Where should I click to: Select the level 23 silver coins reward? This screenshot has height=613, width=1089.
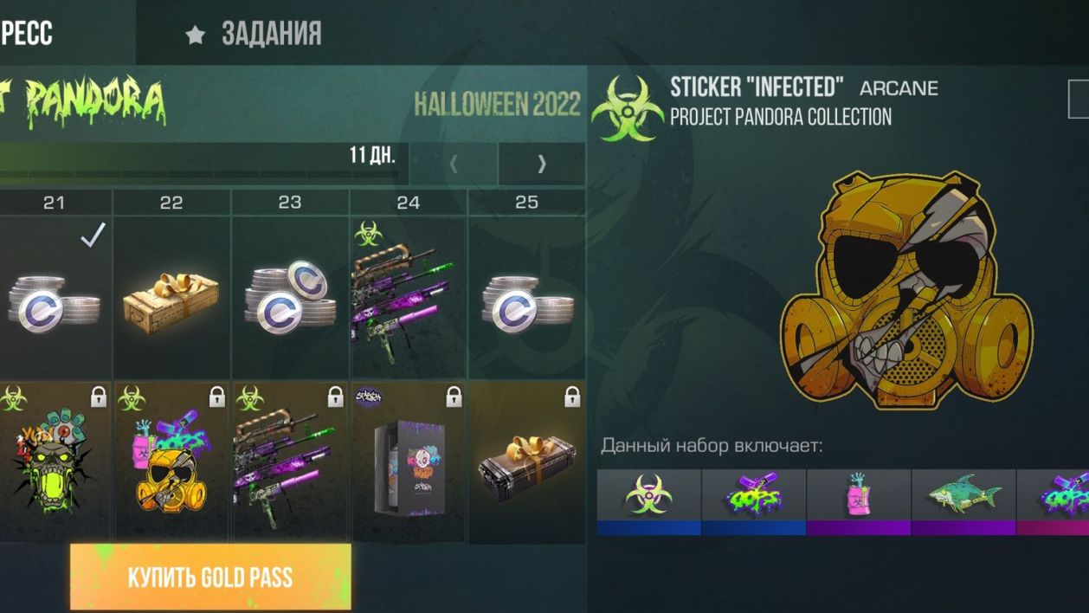[x=290, y=297]
